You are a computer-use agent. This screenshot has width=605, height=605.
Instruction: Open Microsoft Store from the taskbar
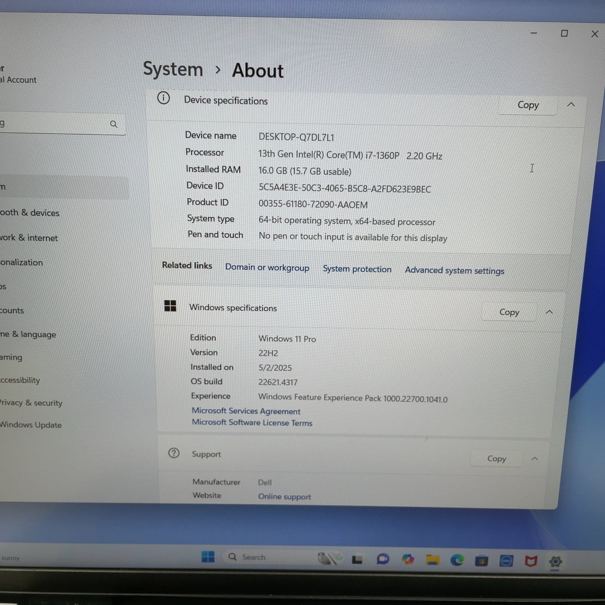pyautogui.click(x=481, y=561)
